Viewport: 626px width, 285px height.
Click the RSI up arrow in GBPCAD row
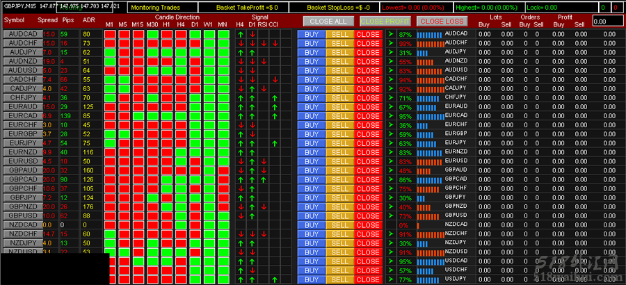(264, 179)
